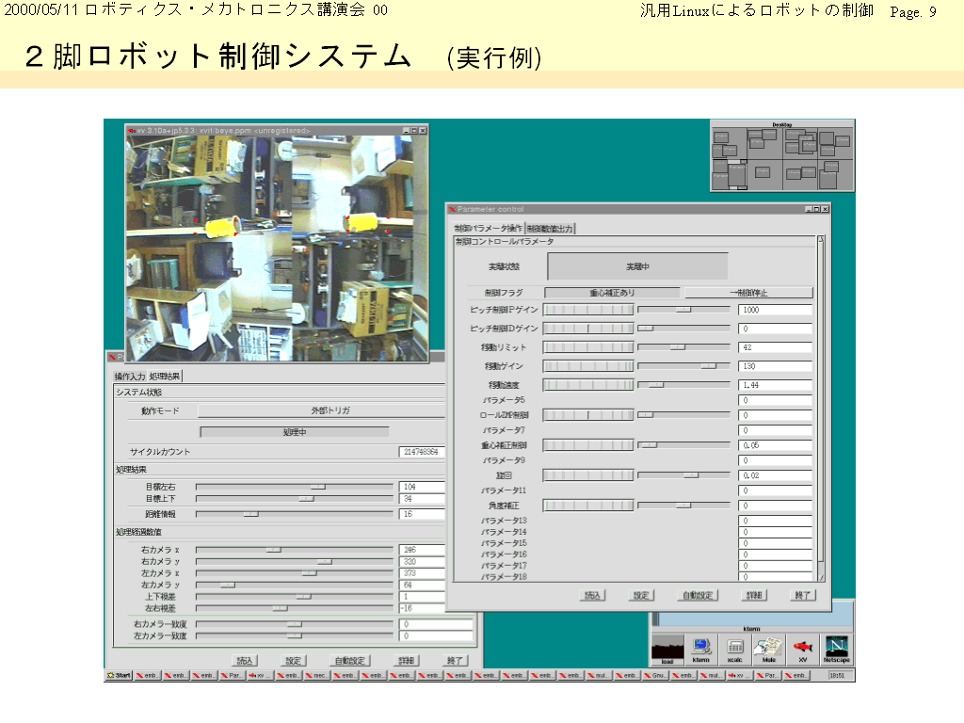Select the 処理結果 tab in left window
964x723 pixels.
click(x=165, y=377)
